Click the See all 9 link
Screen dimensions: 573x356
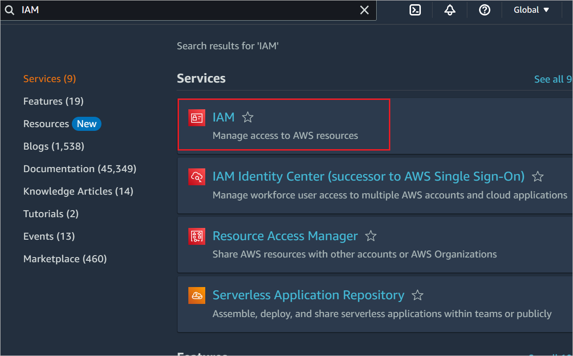point(553,79)
